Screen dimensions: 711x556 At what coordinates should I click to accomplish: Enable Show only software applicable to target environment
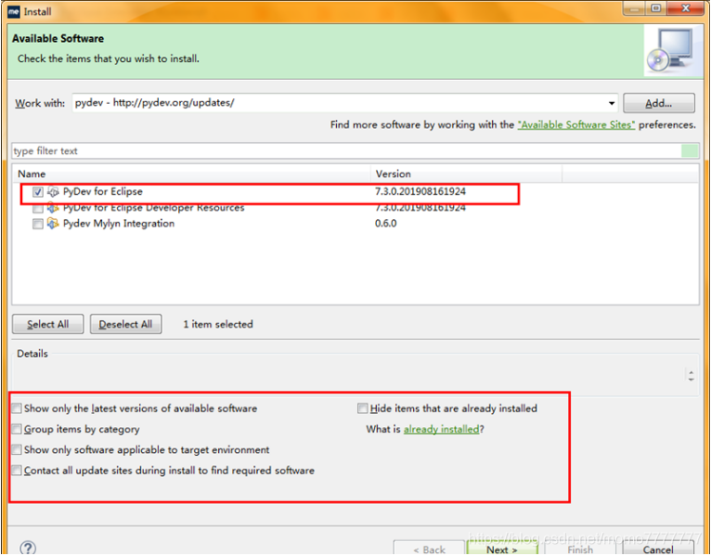(x=17, y=450)
